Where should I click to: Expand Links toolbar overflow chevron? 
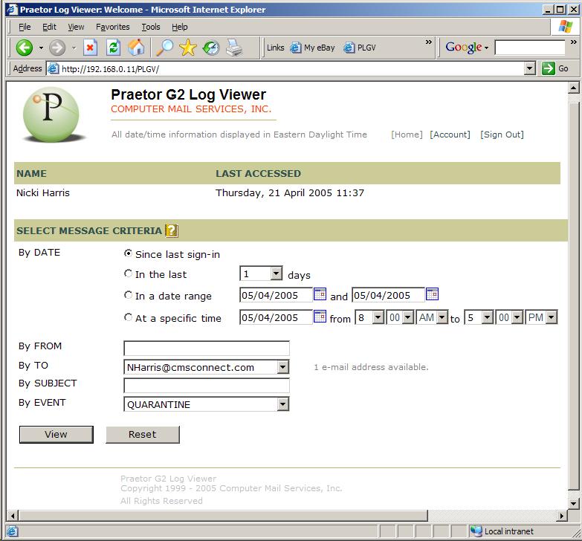click(429, 42)
